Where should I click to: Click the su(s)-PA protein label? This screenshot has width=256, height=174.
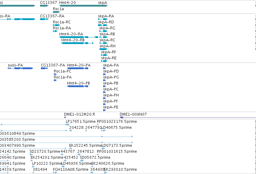pos(15,65)
